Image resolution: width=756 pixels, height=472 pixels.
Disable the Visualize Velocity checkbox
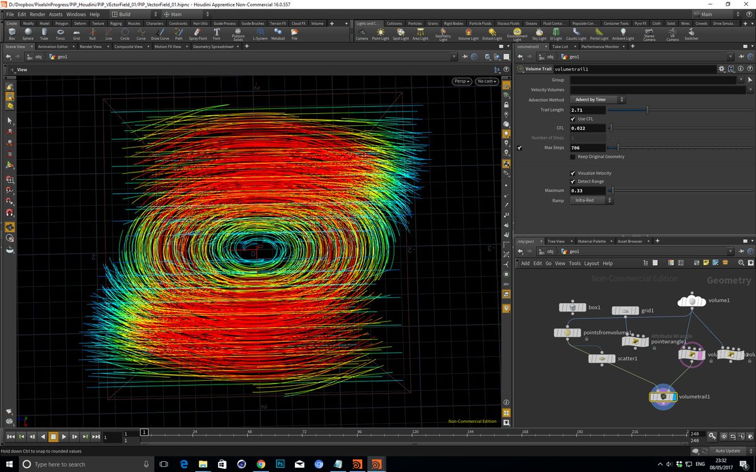click(573, 173)
